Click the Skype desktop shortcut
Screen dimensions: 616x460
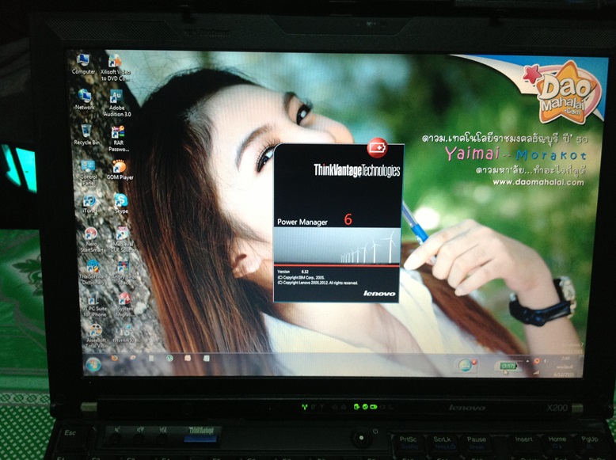(121, 203)
